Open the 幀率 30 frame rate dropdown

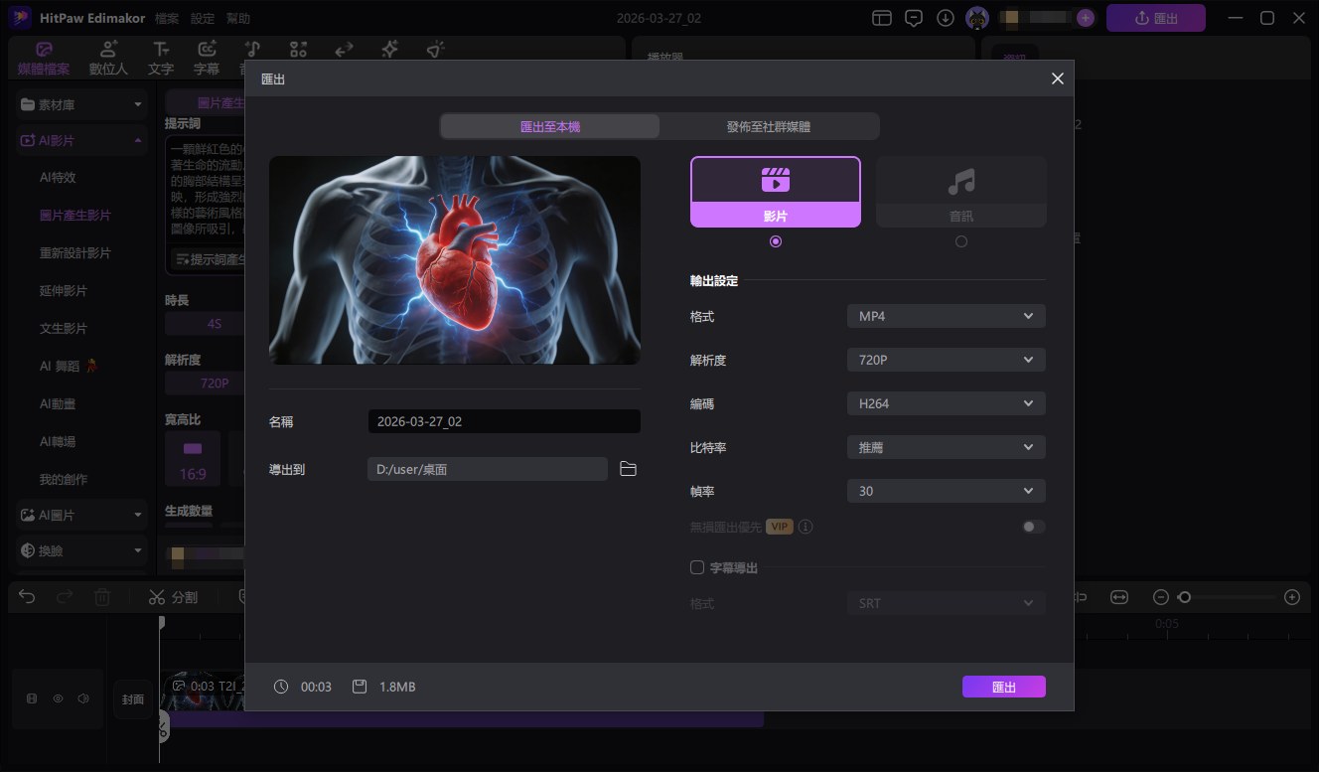pos(946,491)
